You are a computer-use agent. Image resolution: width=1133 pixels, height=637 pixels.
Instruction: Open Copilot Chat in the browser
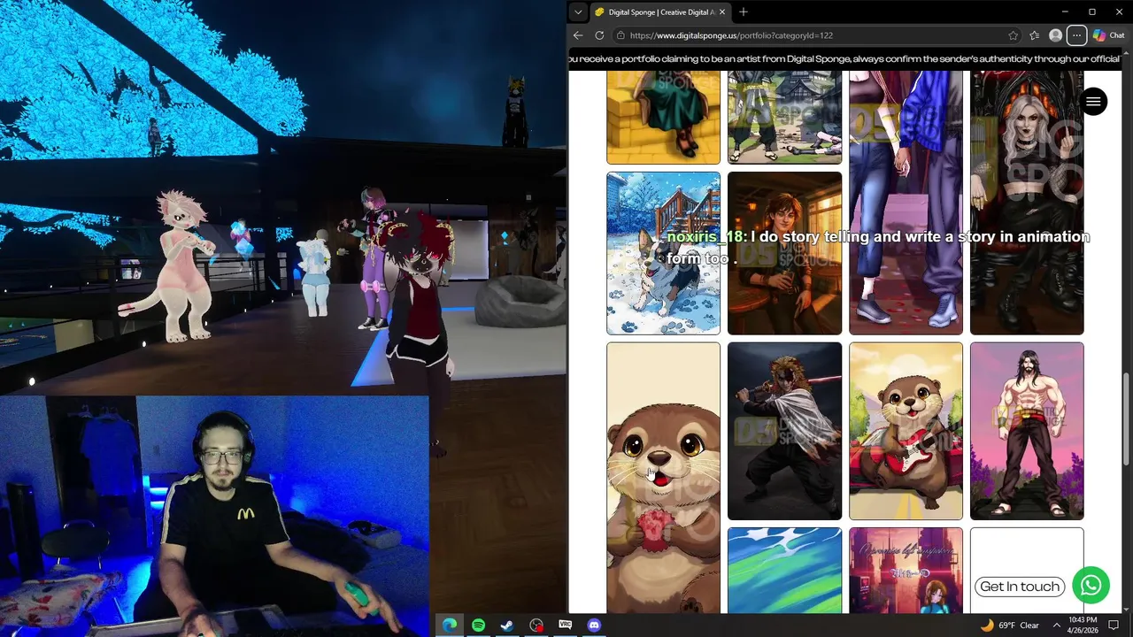click(1109, 35)
